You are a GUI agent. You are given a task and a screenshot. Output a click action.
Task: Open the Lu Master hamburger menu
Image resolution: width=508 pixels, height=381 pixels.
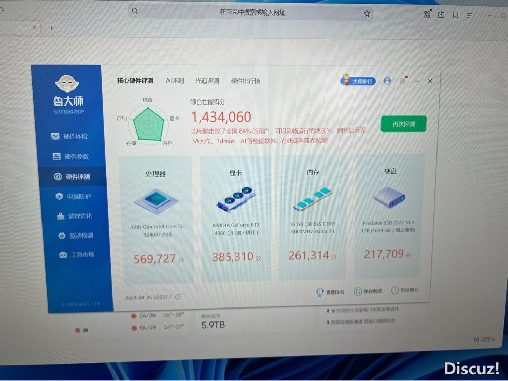402,81
